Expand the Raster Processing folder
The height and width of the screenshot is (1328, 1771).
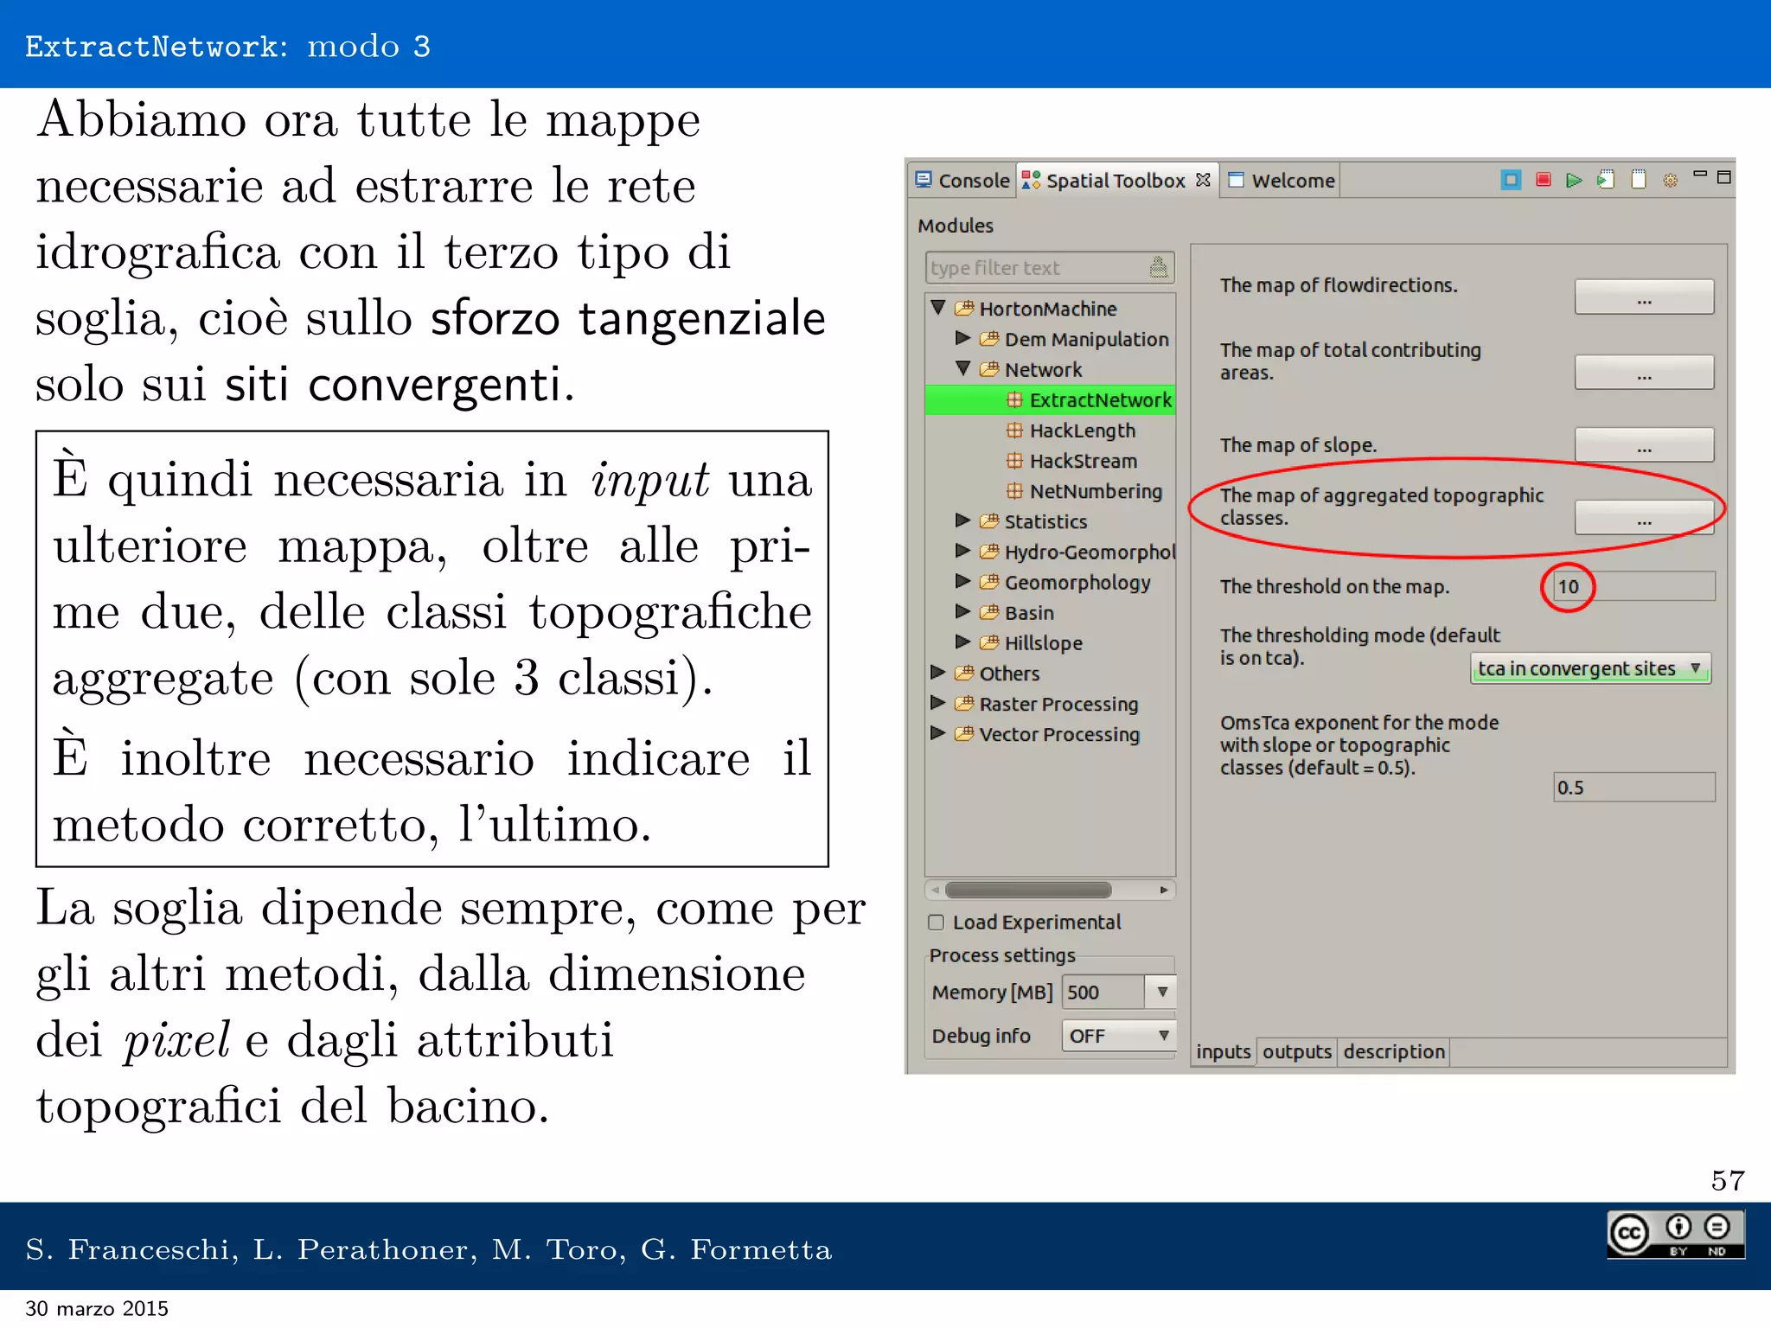(937, 703)
